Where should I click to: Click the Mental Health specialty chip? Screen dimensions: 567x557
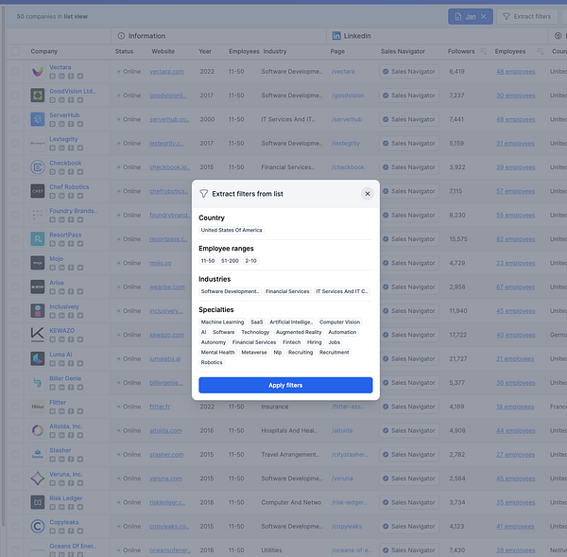tap(217, 352)
